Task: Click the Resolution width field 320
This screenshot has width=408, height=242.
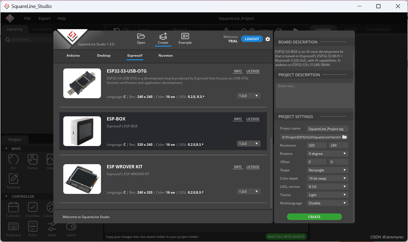Action: (x=316, y=145)
